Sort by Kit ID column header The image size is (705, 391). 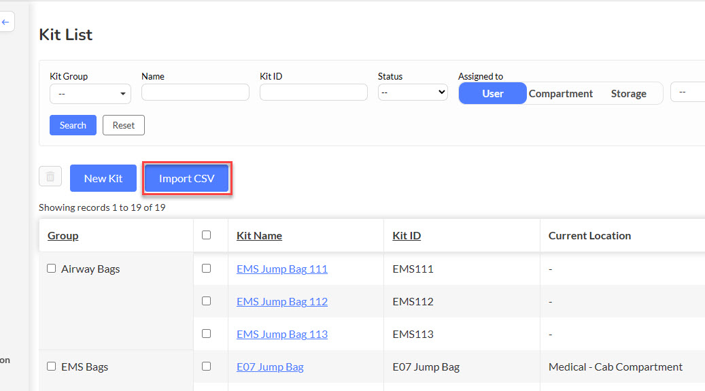point(407,236)
